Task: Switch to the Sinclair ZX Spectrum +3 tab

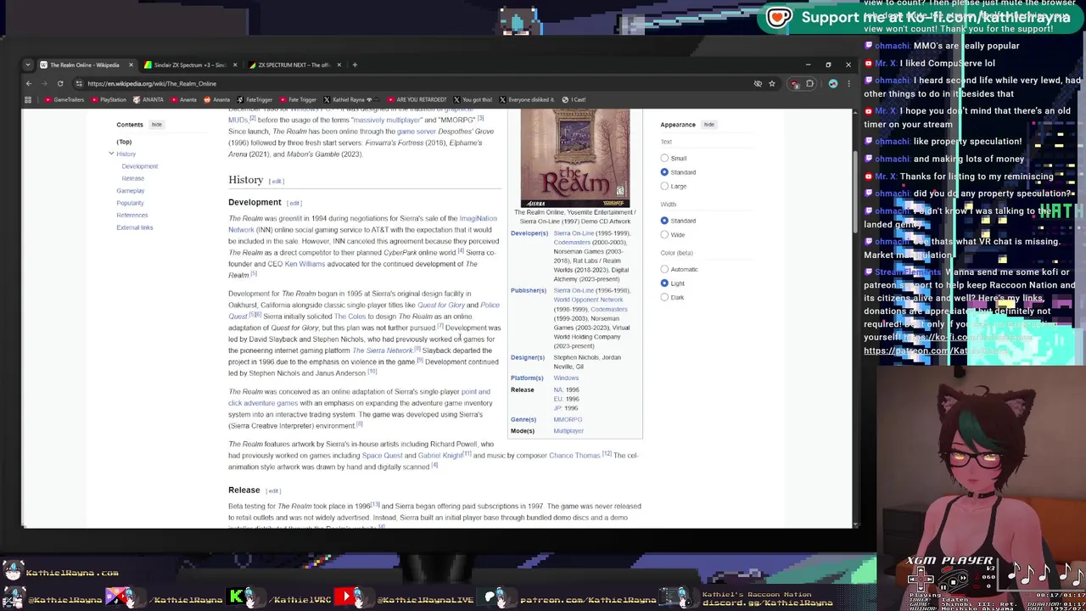Action: pyautogui.click(x=189, y=64)
